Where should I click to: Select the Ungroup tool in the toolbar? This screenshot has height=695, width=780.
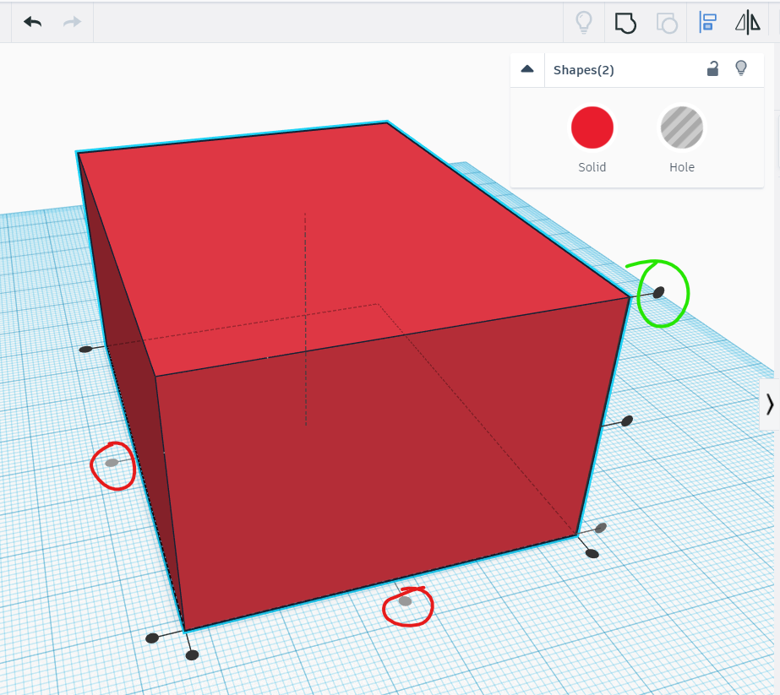pyautogui.click(x=667, y=23)
